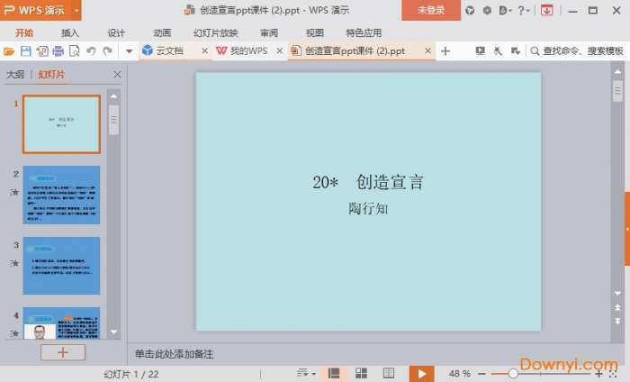
Task: Switch to the 开始 ribbon tab
Action: point(24,33)
